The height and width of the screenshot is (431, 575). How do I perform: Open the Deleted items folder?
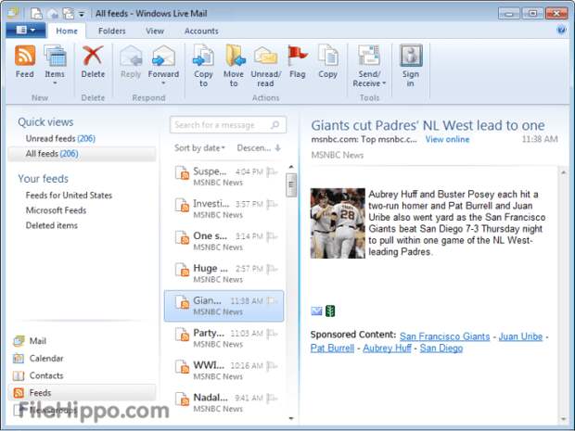pyautogui.click(x=52, y=225)
